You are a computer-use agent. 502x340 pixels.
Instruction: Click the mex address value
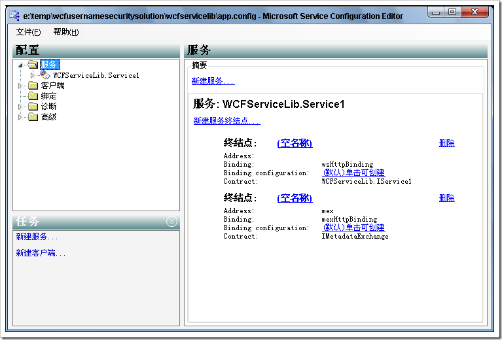tap(327, 211)
